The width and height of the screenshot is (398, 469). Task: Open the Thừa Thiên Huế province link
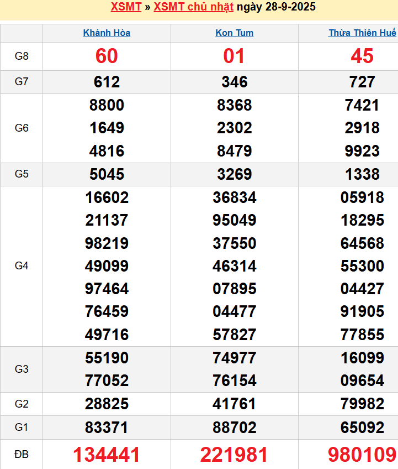[362, 33]
